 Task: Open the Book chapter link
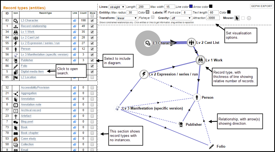(x=30, y=133)
